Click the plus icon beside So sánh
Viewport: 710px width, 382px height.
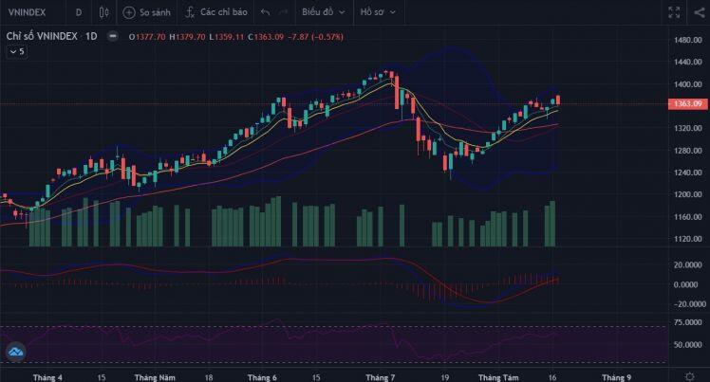click(x=129, y=12)
